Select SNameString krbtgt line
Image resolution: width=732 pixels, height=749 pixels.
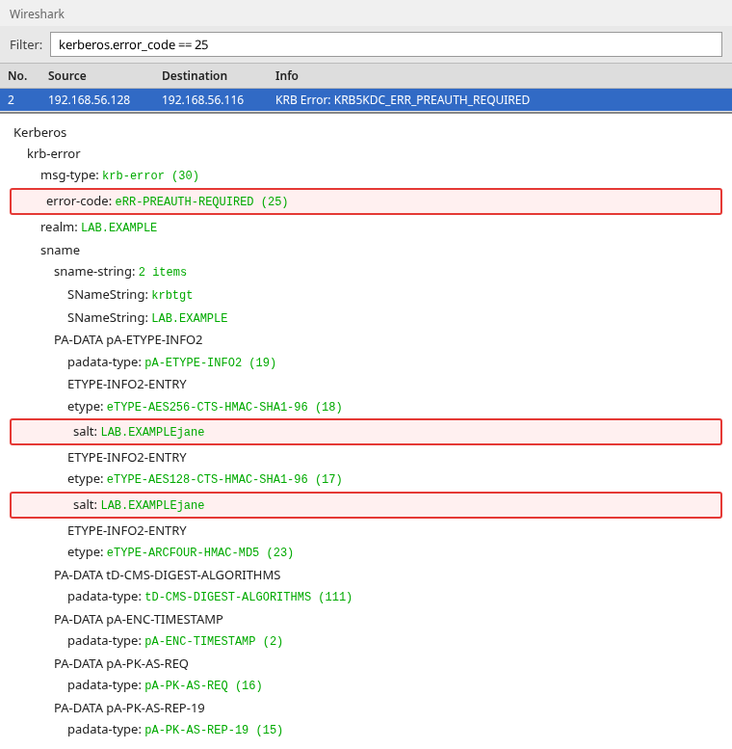tap(130, 295)
